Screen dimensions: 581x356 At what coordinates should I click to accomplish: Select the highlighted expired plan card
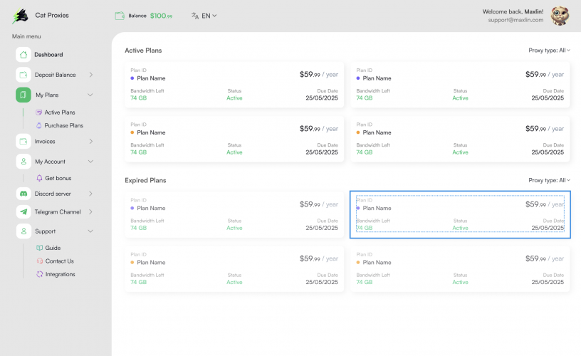[x=460, y=214]
